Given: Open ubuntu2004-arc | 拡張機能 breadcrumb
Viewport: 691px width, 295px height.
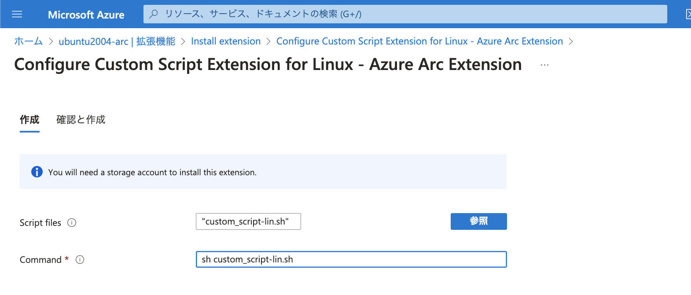Looking at the screenshot, I should pos(117,41).
